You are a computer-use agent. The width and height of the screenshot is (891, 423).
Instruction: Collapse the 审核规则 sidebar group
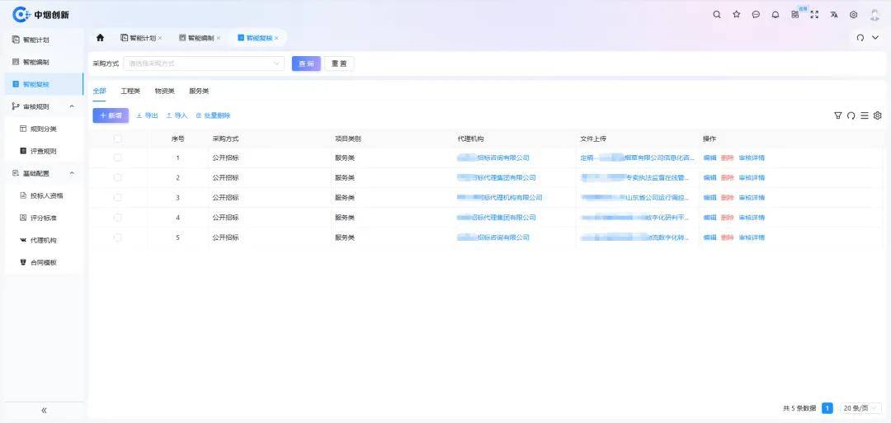(71, 106)
